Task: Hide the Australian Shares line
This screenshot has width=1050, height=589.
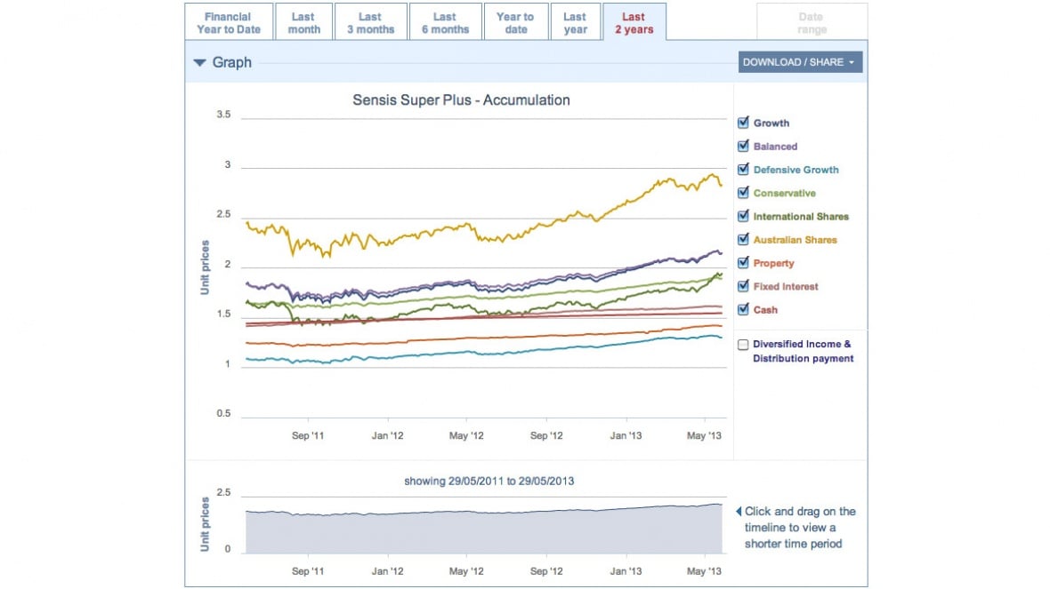Action: pyautogui.click(x=743, y=239)
